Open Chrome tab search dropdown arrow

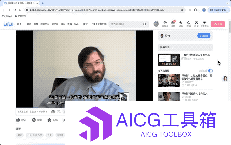[228, 3]
